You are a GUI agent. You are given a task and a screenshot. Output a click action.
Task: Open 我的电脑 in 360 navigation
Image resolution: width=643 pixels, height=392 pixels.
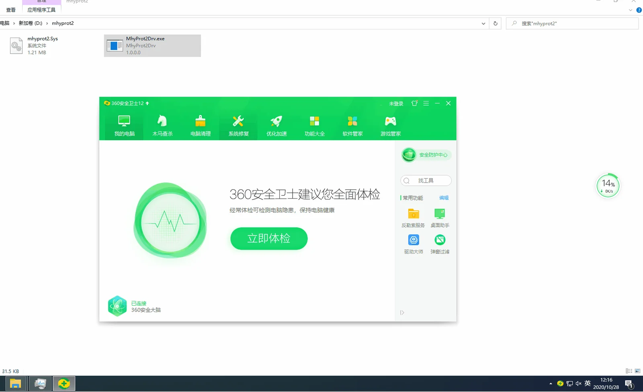[124, 125]
